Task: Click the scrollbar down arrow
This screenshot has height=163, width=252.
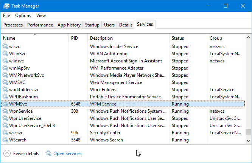Action: tap(248, 141)
